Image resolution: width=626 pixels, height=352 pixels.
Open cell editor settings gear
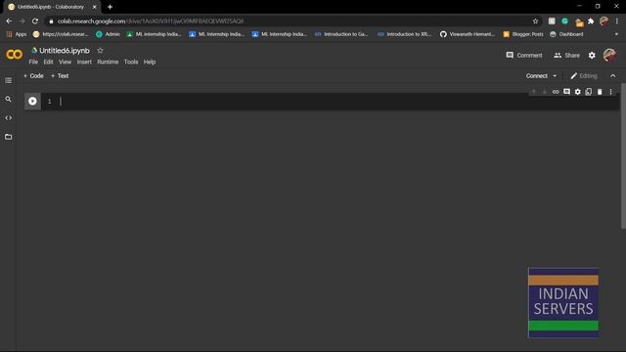click(578, 92)
